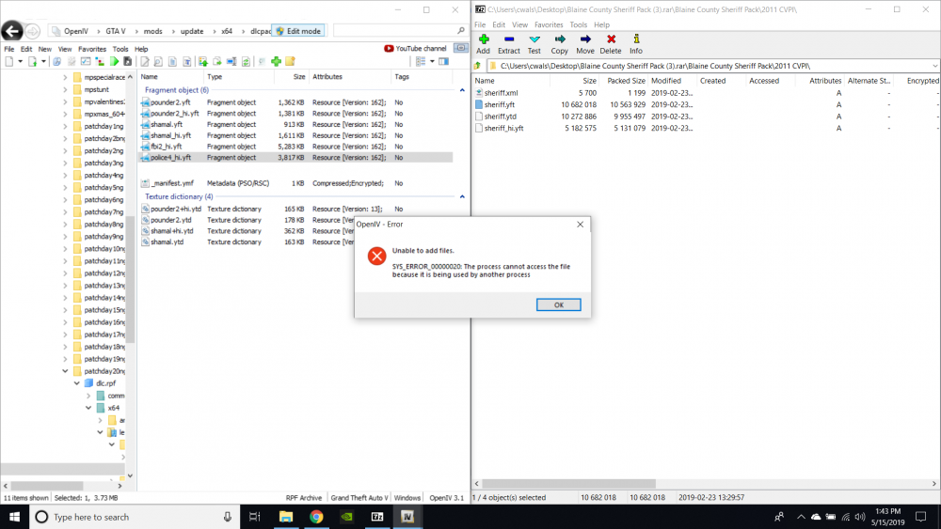Go back with OpenIV's black back arrow
Viewport: 941px width, 529px height.
pyautogui.click(x=12, y=31)
